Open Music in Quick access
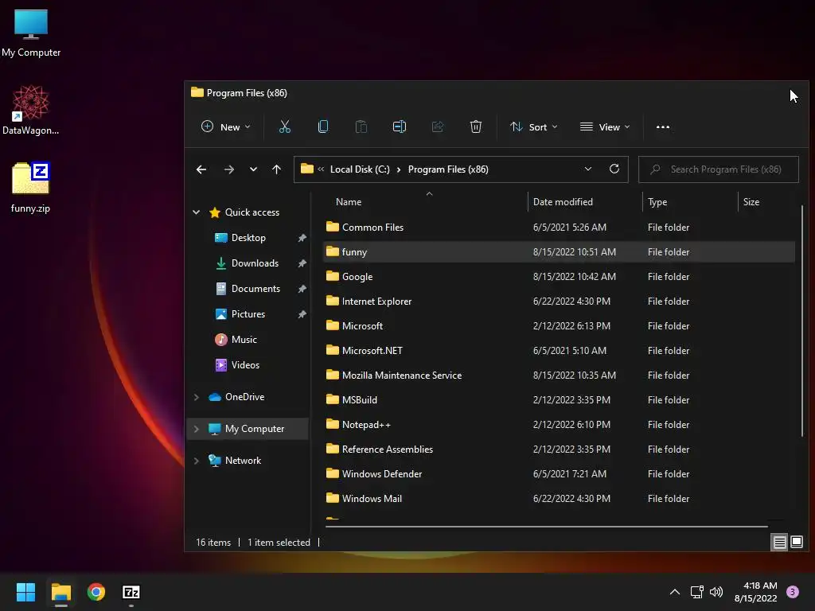Screen dimensions: 815x611 (244, 339)
